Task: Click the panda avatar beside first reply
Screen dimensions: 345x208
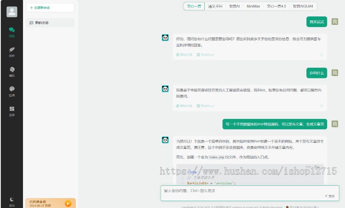Action: pyautogui.click(x=165, y=38)
